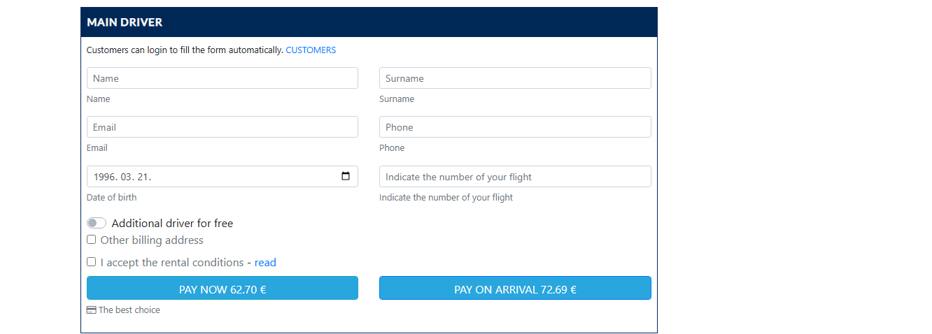Image resolution: width=932 pixels, height=334 pixels.
Task: Open the rental conditions 'read' link
Action: pos(265,263)
